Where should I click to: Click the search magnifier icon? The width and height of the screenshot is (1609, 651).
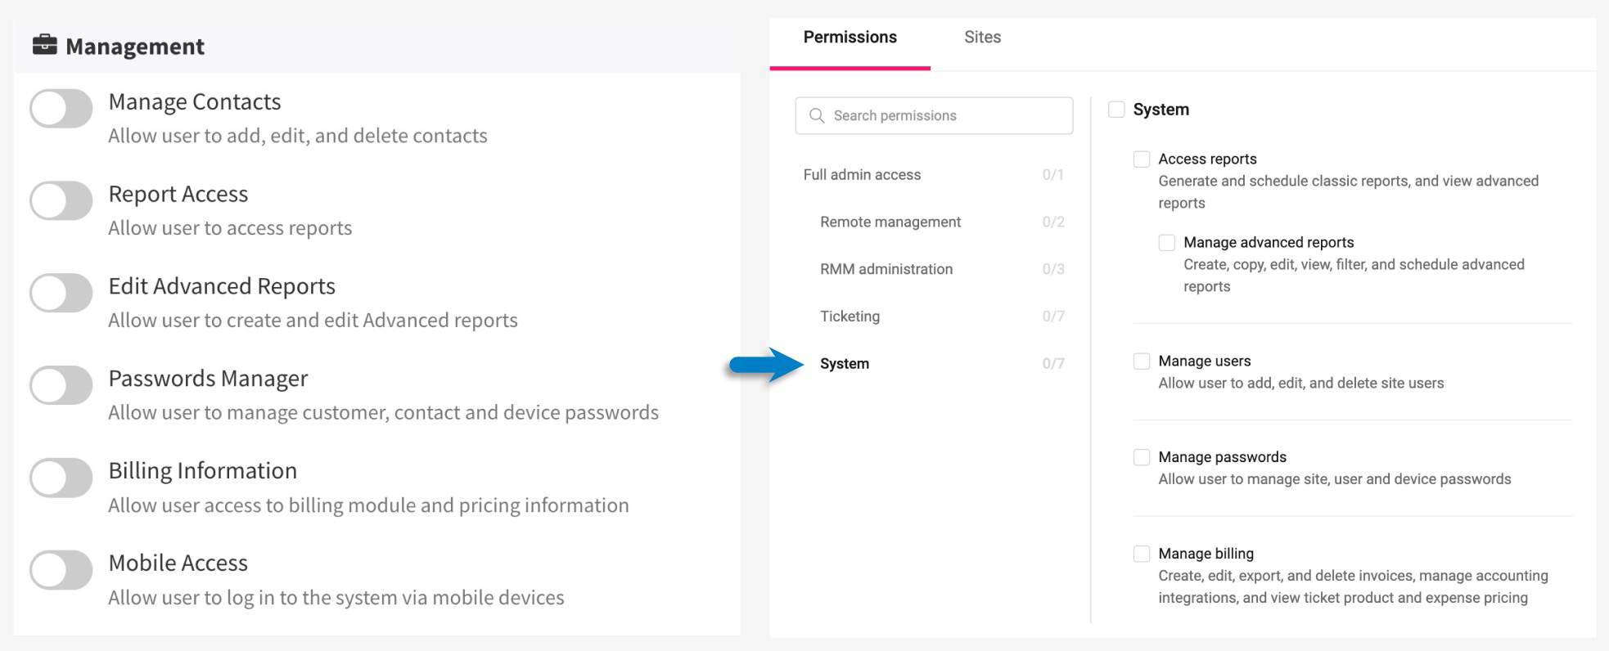coord(816,115)
